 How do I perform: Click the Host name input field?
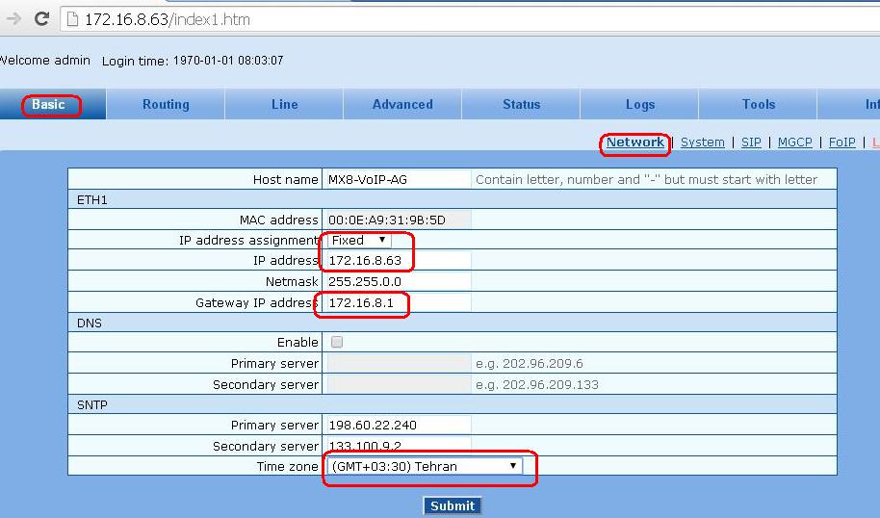pos(398,179)
